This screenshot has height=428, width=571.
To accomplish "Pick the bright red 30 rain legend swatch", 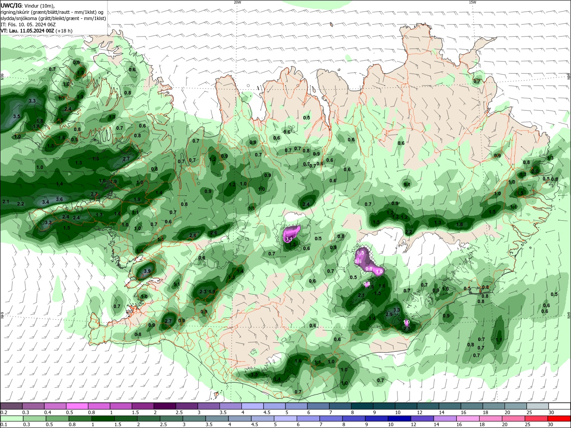I will point(559,419).
